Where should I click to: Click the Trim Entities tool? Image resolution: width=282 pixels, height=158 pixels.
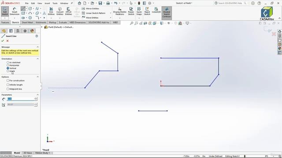(x=51, y=11)
